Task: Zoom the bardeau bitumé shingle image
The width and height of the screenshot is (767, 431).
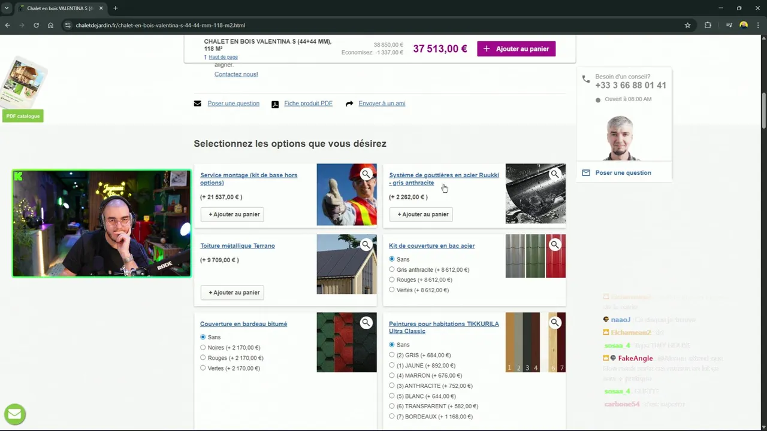Action: click(x=366, y=323)
